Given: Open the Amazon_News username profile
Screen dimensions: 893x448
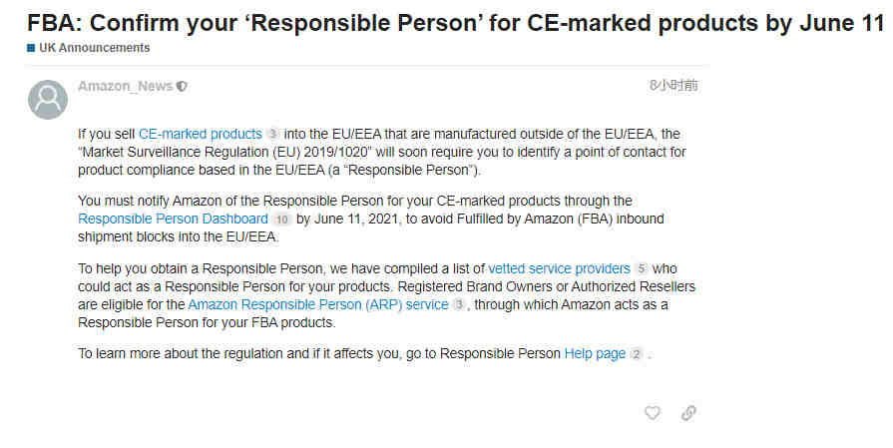Looking at the screenshot, I should click(126, 87).
